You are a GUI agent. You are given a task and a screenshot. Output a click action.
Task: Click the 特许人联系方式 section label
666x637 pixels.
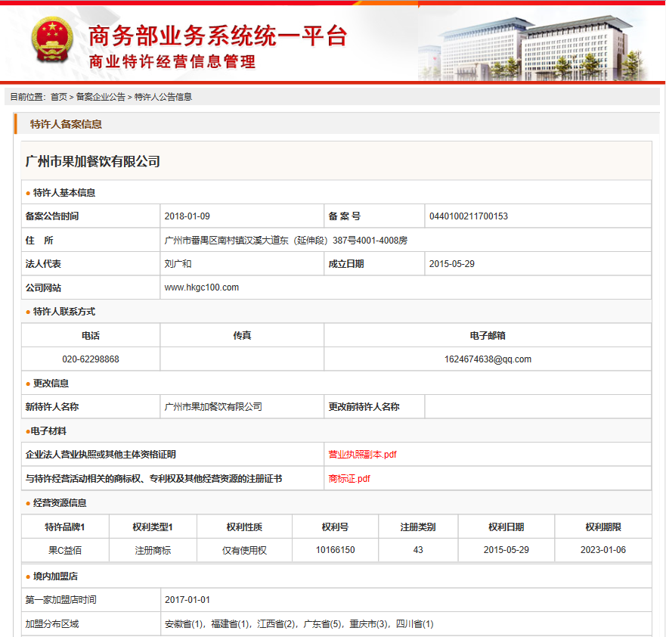[64, 312]
